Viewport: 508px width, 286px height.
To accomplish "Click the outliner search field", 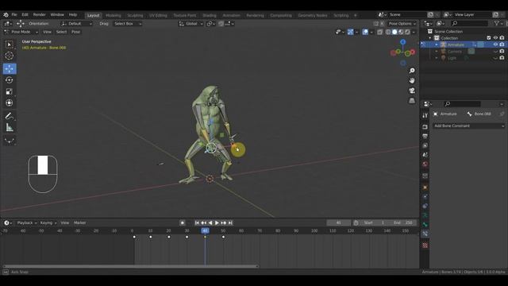I will (469, 23).
